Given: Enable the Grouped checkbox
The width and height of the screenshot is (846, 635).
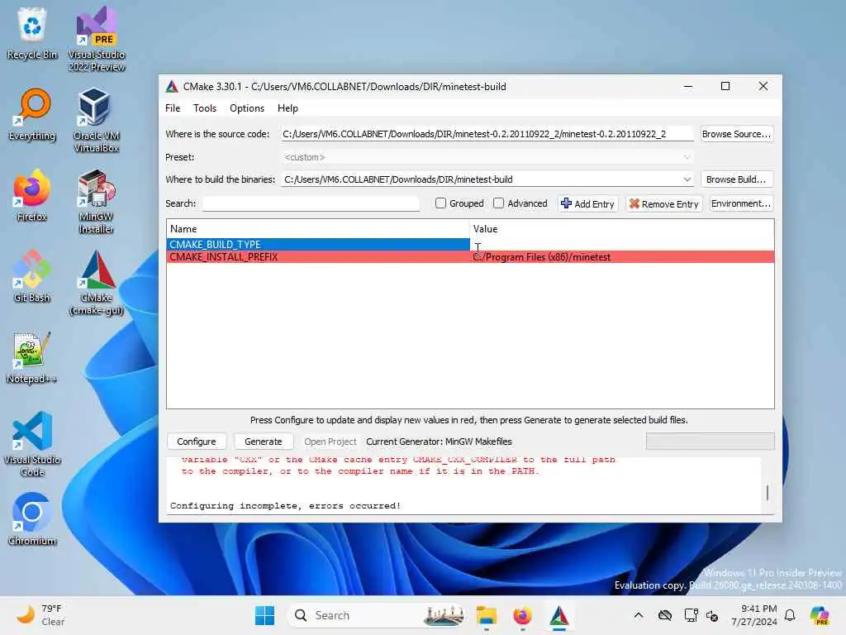Looking at the screenshot, I should tap(441, 203).
